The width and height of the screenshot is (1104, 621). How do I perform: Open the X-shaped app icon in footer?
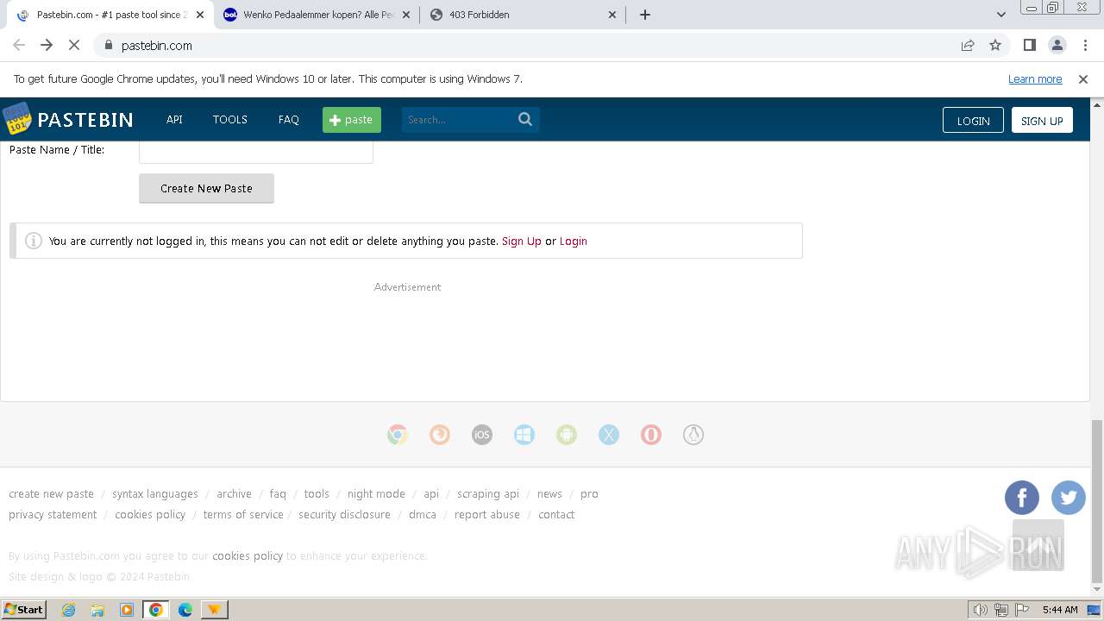[x=609, y=435]
